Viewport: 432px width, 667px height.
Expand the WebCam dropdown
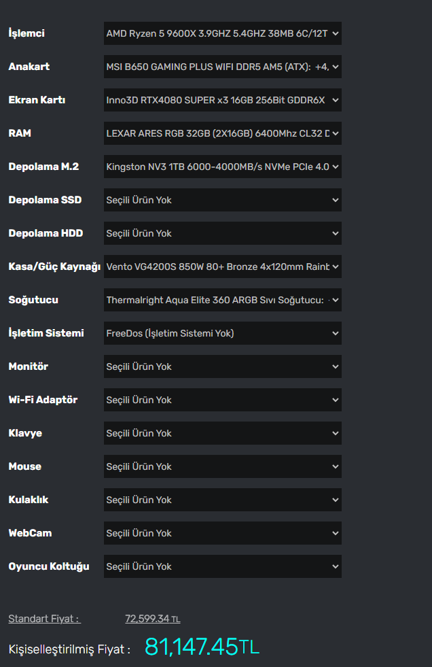pos(222,533)
